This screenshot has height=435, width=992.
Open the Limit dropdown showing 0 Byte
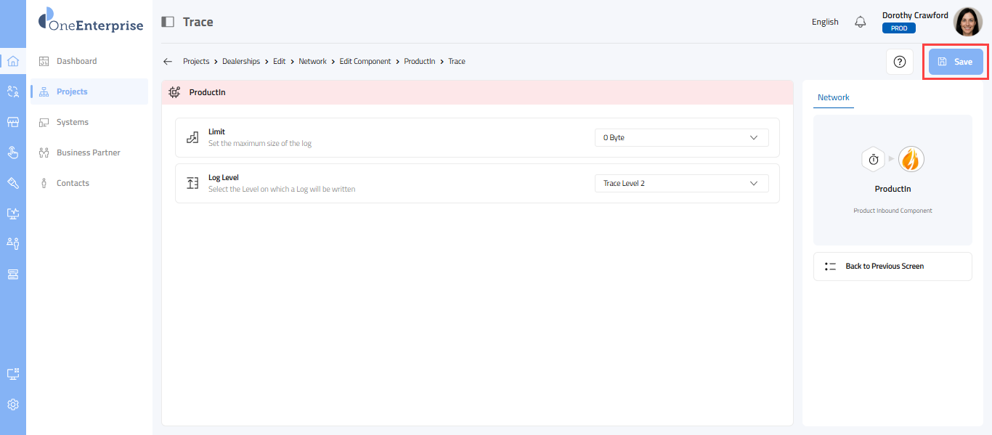tap(681, 137)
